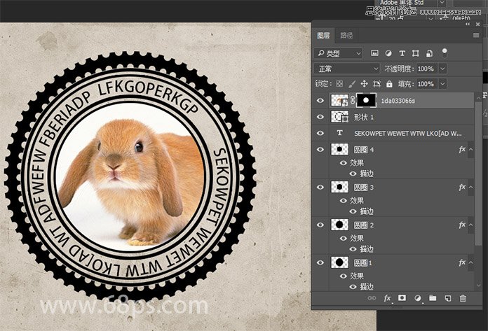This screenshot has width=488, height=331.
Task: Open Adobe 黑体 Std font dropdown
Action: point(442,3)
